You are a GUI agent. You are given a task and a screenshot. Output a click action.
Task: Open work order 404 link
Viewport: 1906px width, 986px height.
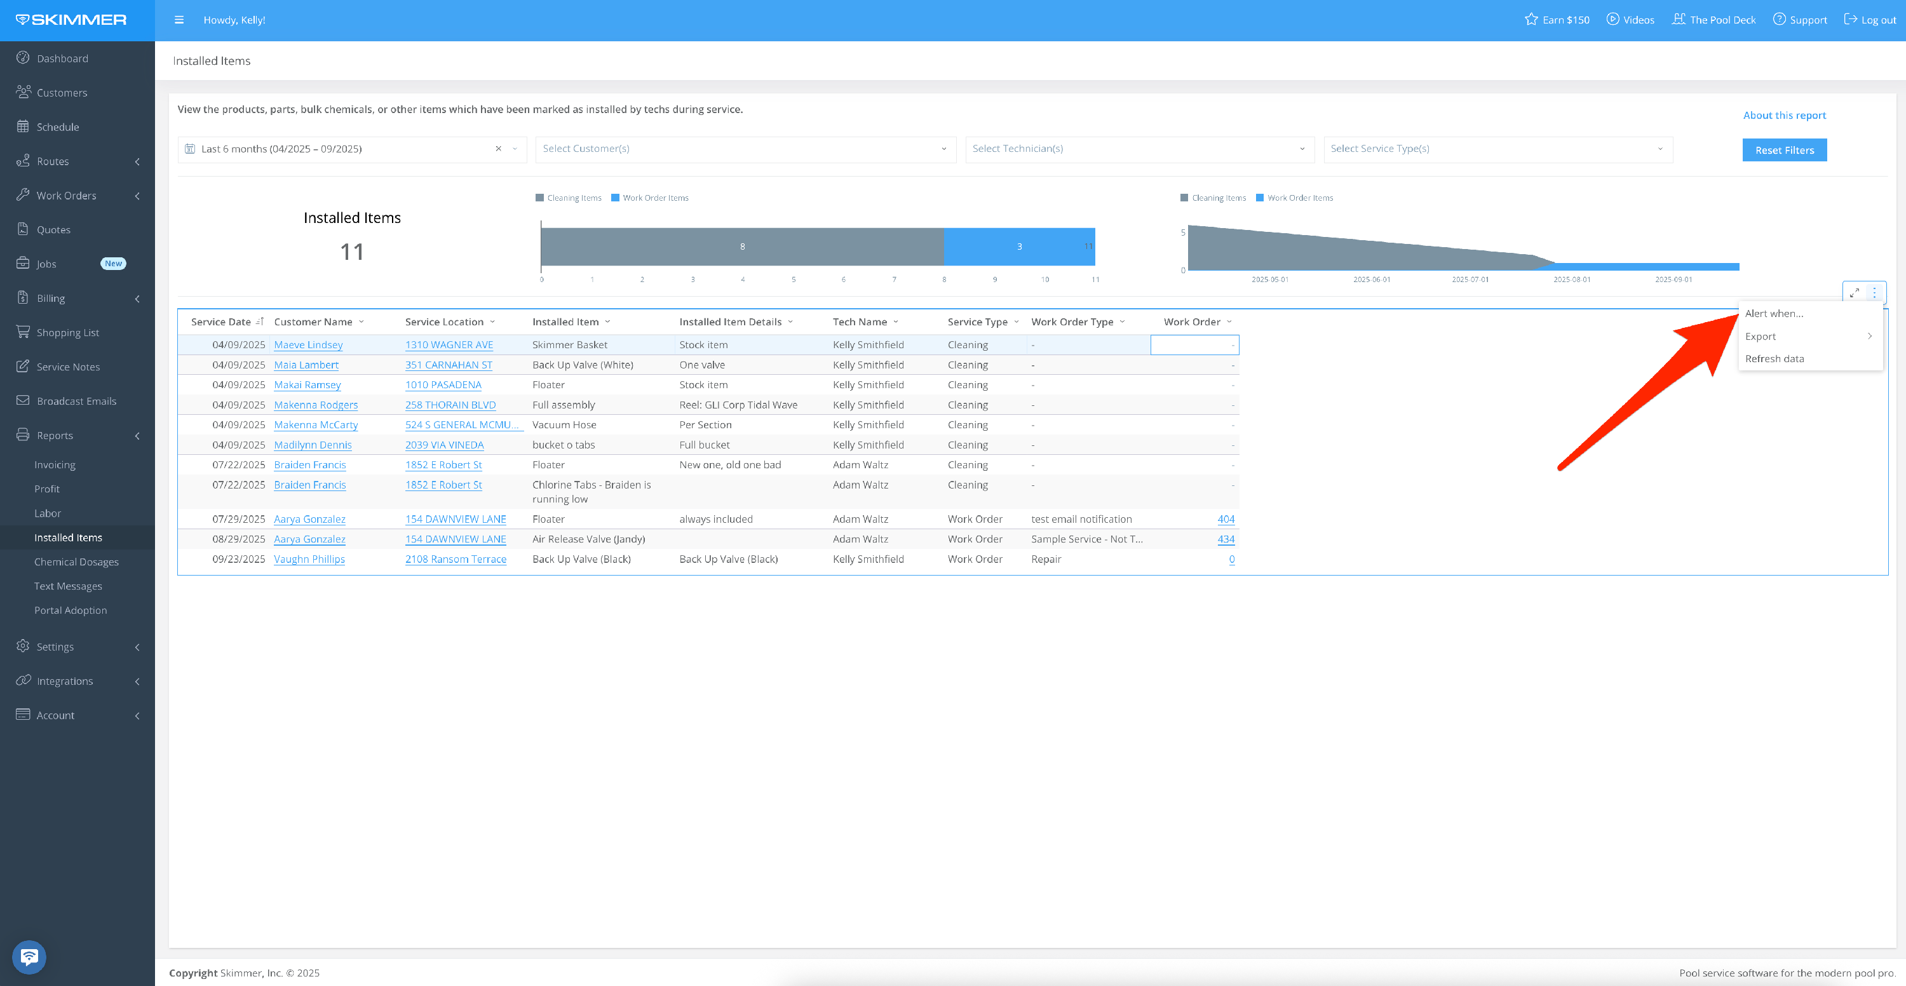[1226, 519]
